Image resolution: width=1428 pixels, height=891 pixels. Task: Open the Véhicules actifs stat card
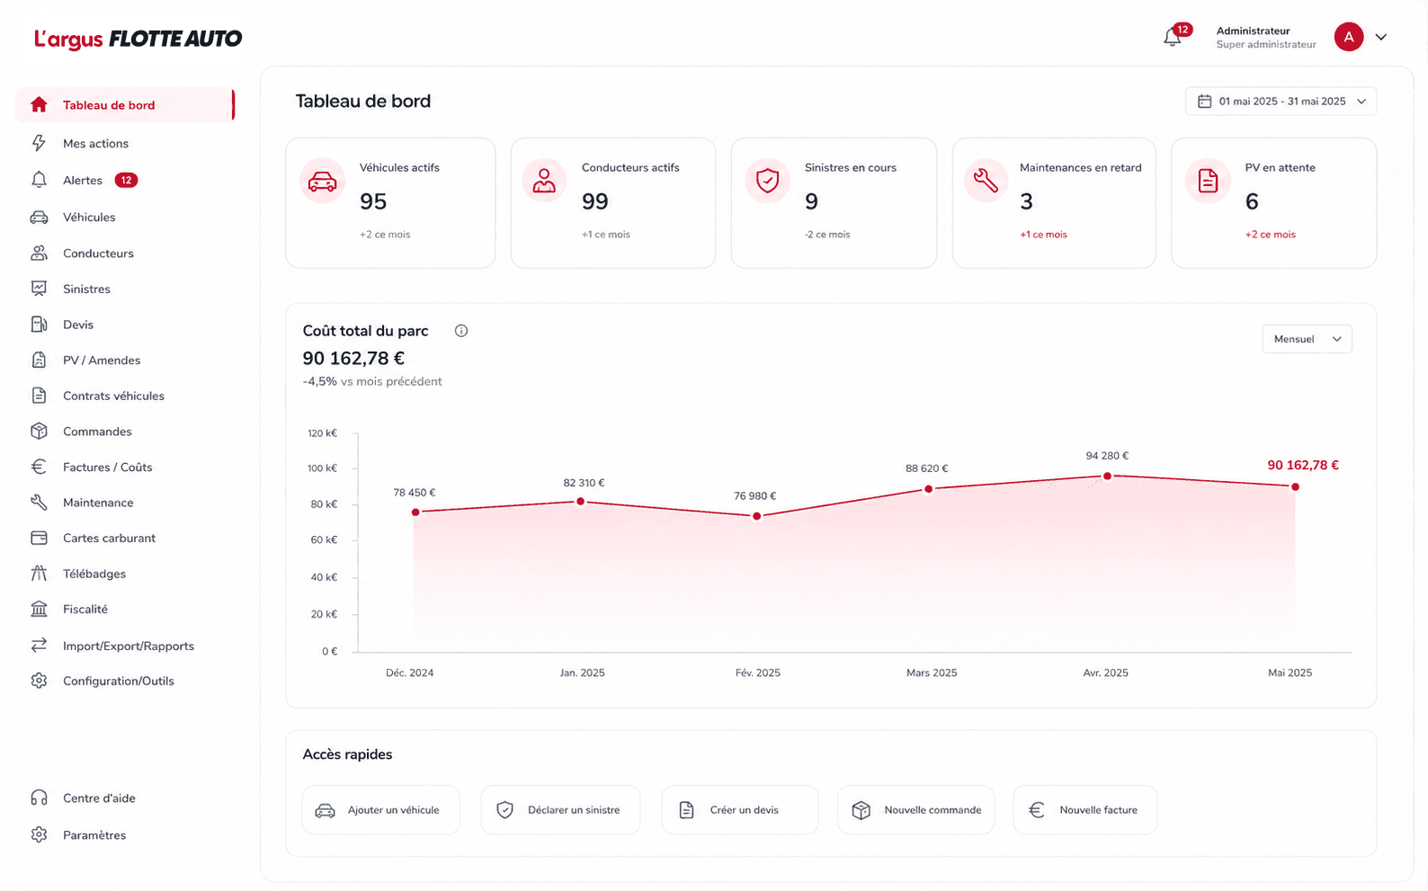390,202
